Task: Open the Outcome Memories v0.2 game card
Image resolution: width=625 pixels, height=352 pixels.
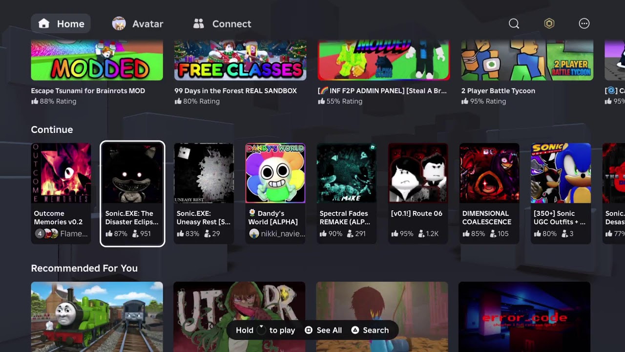Action: pyautogui.click(x=61, y=194)
